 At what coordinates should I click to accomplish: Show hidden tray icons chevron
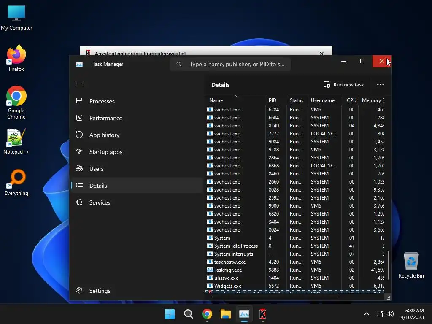click(x=367, y=314)
